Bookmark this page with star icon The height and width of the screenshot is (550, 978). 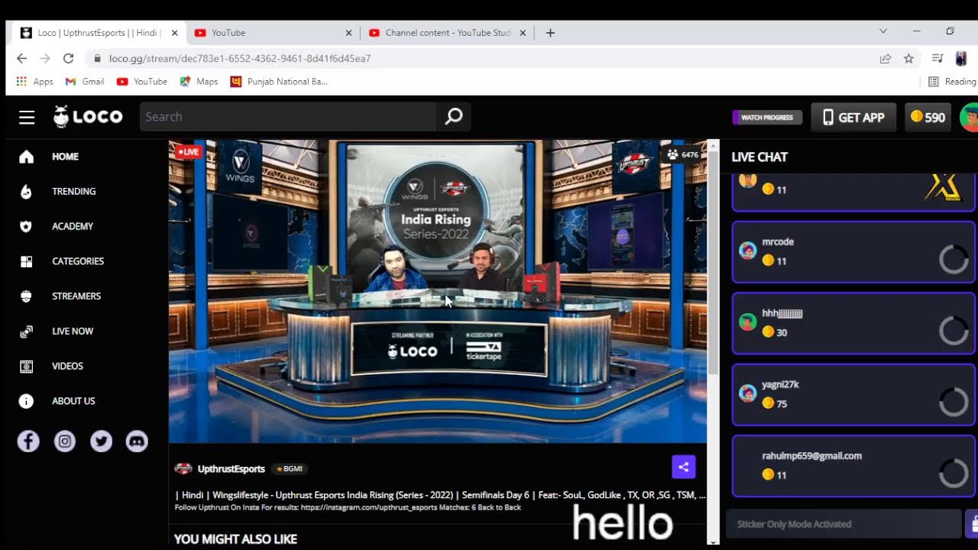coord(908,58)
